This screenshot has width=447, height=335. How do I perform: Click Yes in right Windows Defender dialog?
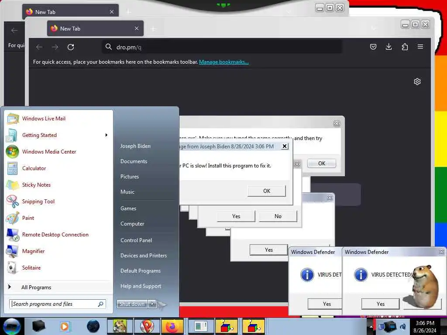click(380, 304)
